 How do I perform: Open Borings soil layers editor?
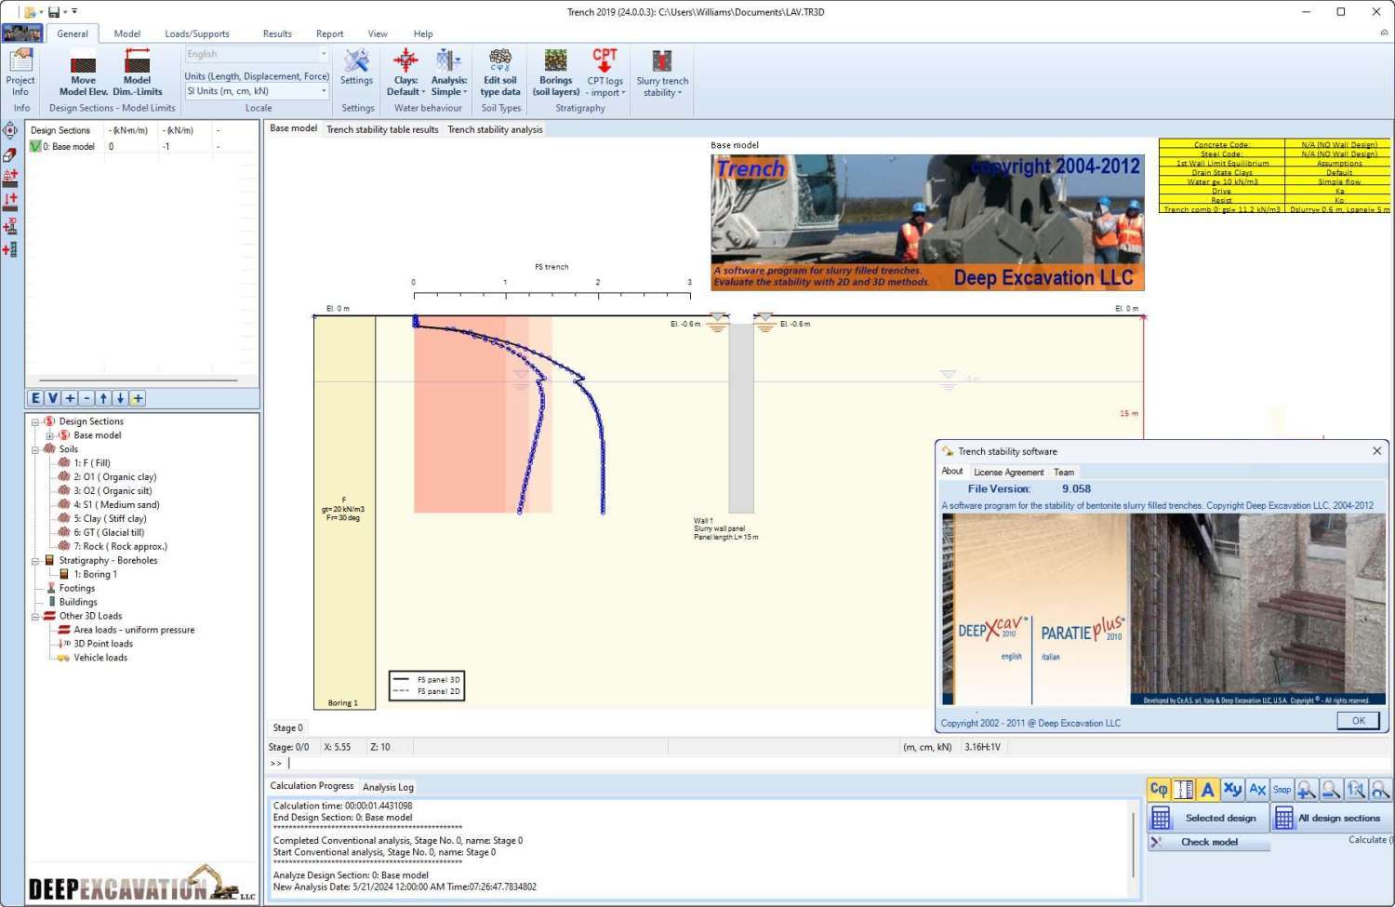555,72
